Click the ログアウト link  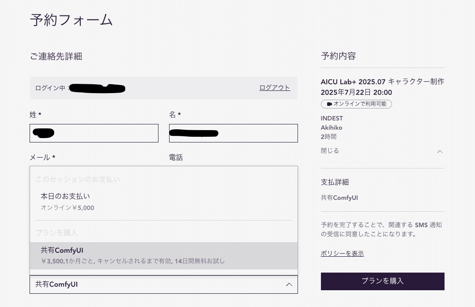(x=275, y=87)
